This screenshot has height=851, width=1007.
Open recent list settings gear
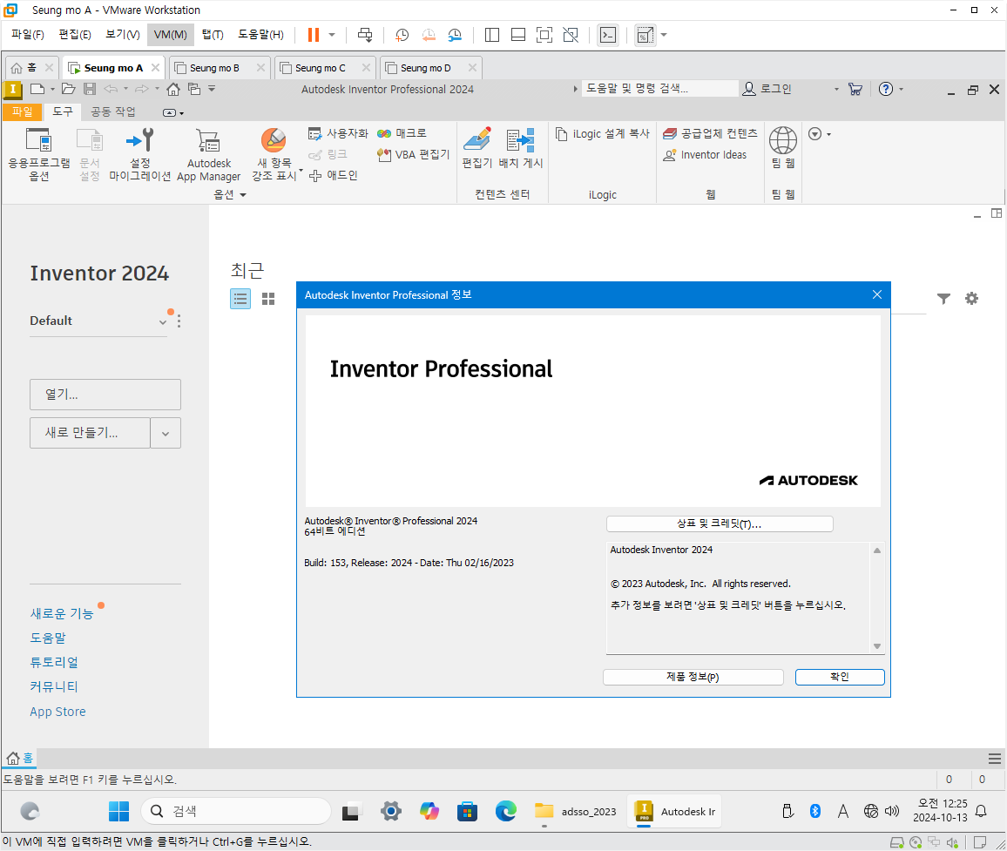pyautogui.click(x=971, y=298)
